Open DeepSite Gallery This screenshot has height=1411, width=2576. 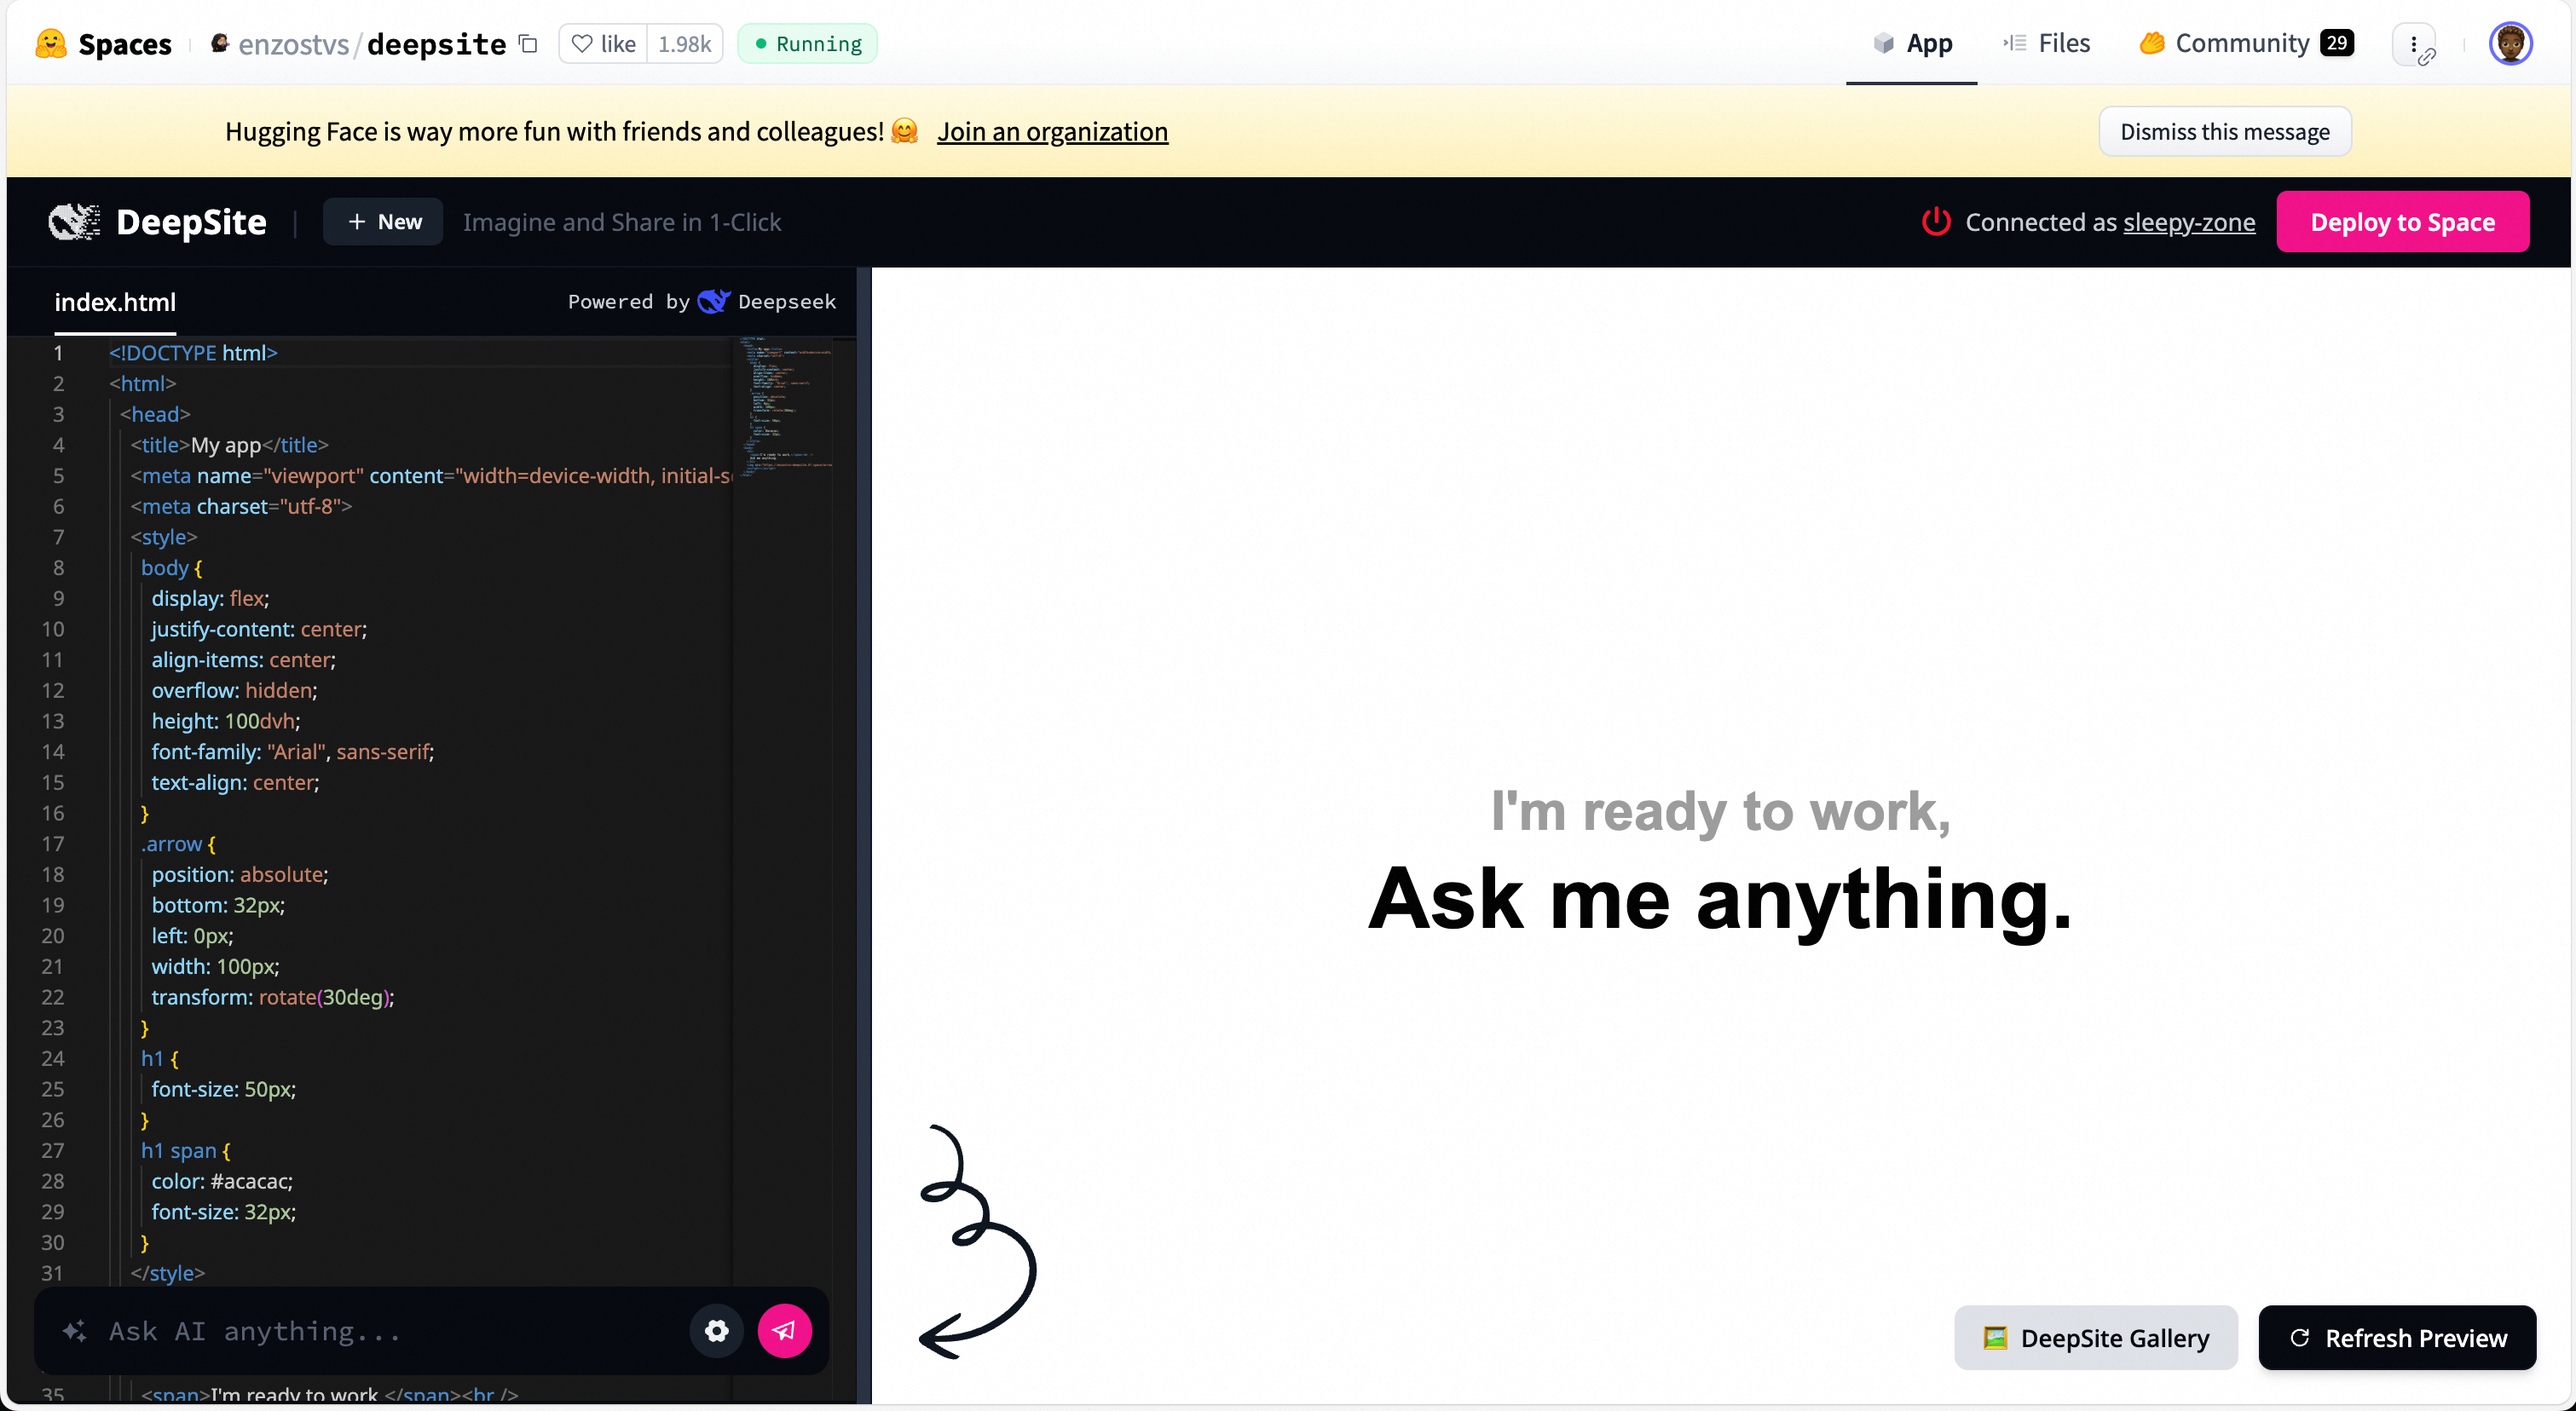[2095, 1338]
